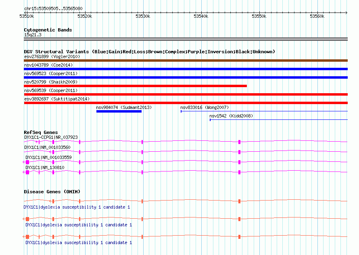Click the first OMIM DYX1C1 gene glyph

pyautogui.click(x=186, y=201)
